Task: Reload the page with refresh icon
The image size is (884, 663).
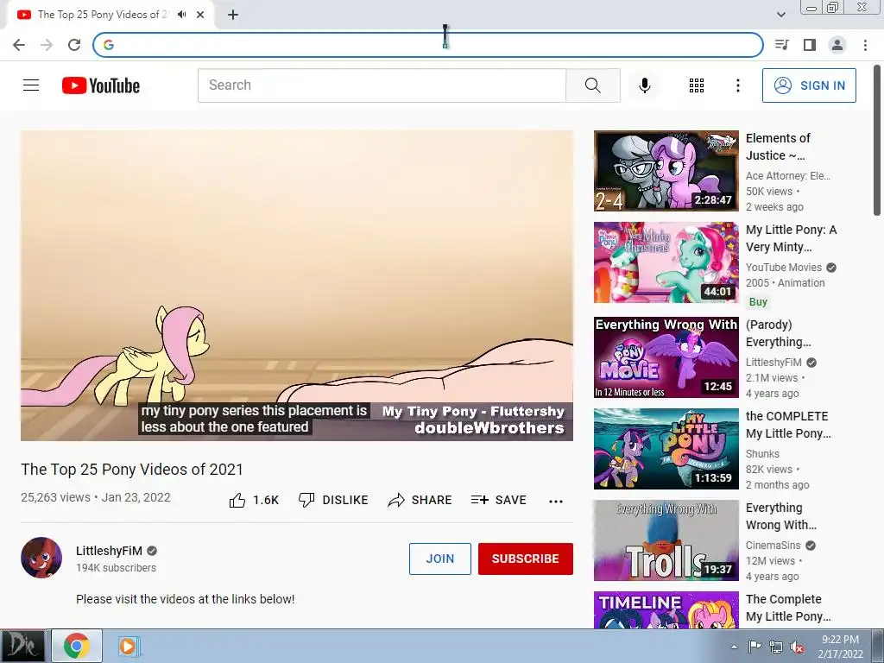Action: tap(74, 45)
